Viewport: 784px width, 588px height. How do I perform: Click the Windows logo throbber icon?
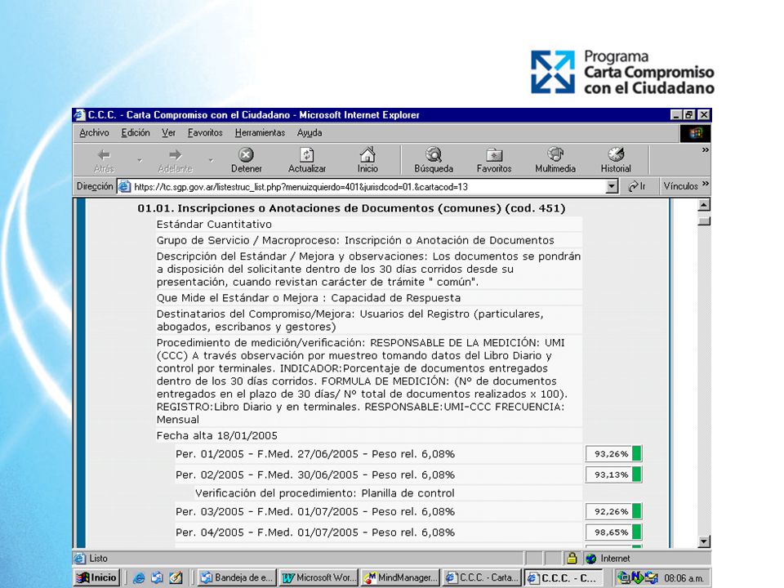(695, 133)
